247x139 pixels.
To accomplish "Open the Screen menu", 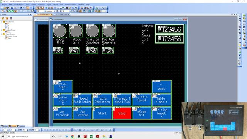I will (x=34, y=5).
